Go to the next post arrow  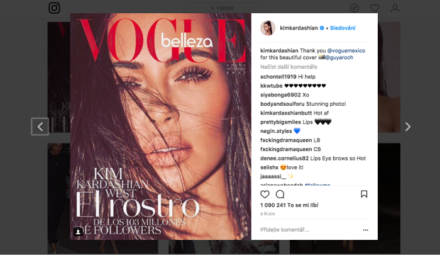[408, 127]
